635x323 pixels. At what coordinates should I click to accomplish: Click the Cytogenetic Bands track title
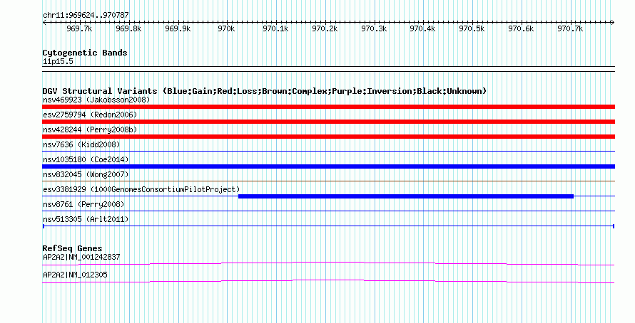click(x=85, y=53)
